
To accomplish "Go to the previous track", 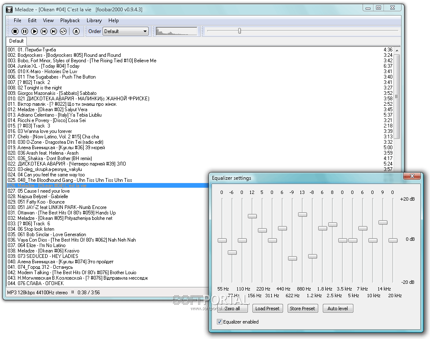I will point(44,31).
